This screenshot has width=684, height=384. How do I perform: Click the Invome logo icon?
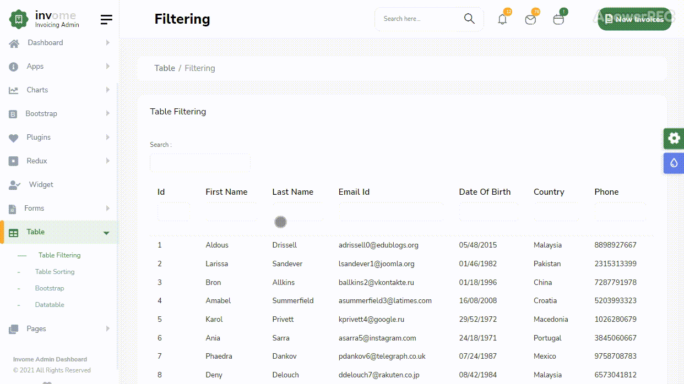[19, 19]
